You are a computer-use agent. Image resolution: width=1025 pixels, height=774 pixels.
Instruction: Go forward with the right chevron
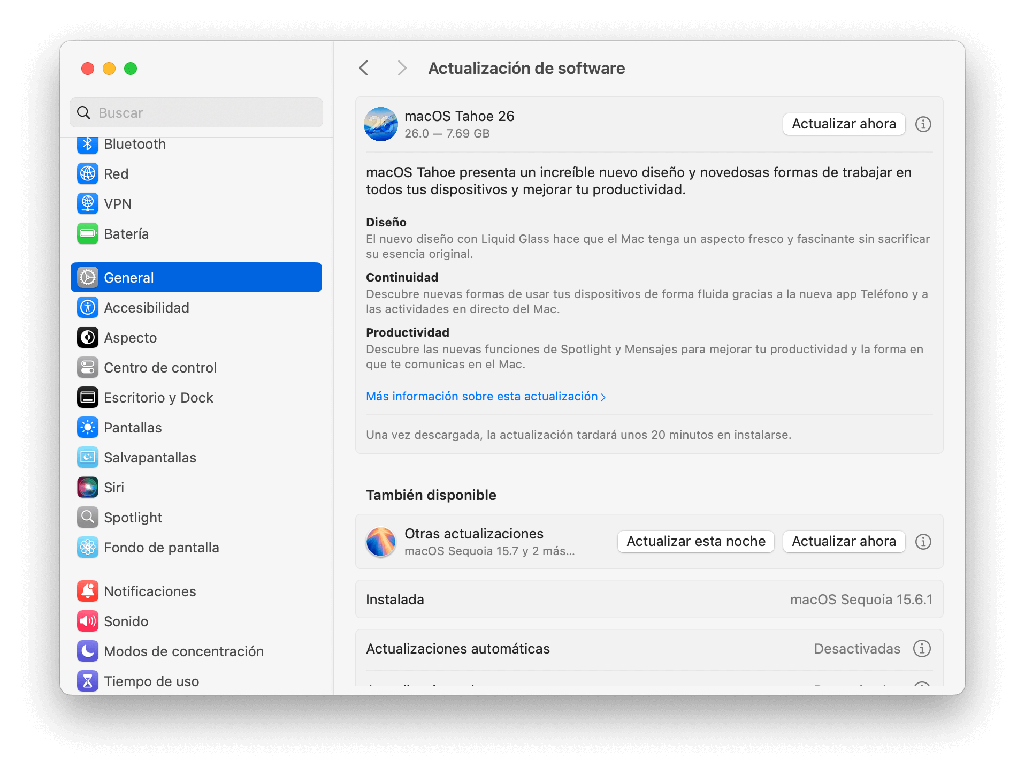[x=402, y=68]
